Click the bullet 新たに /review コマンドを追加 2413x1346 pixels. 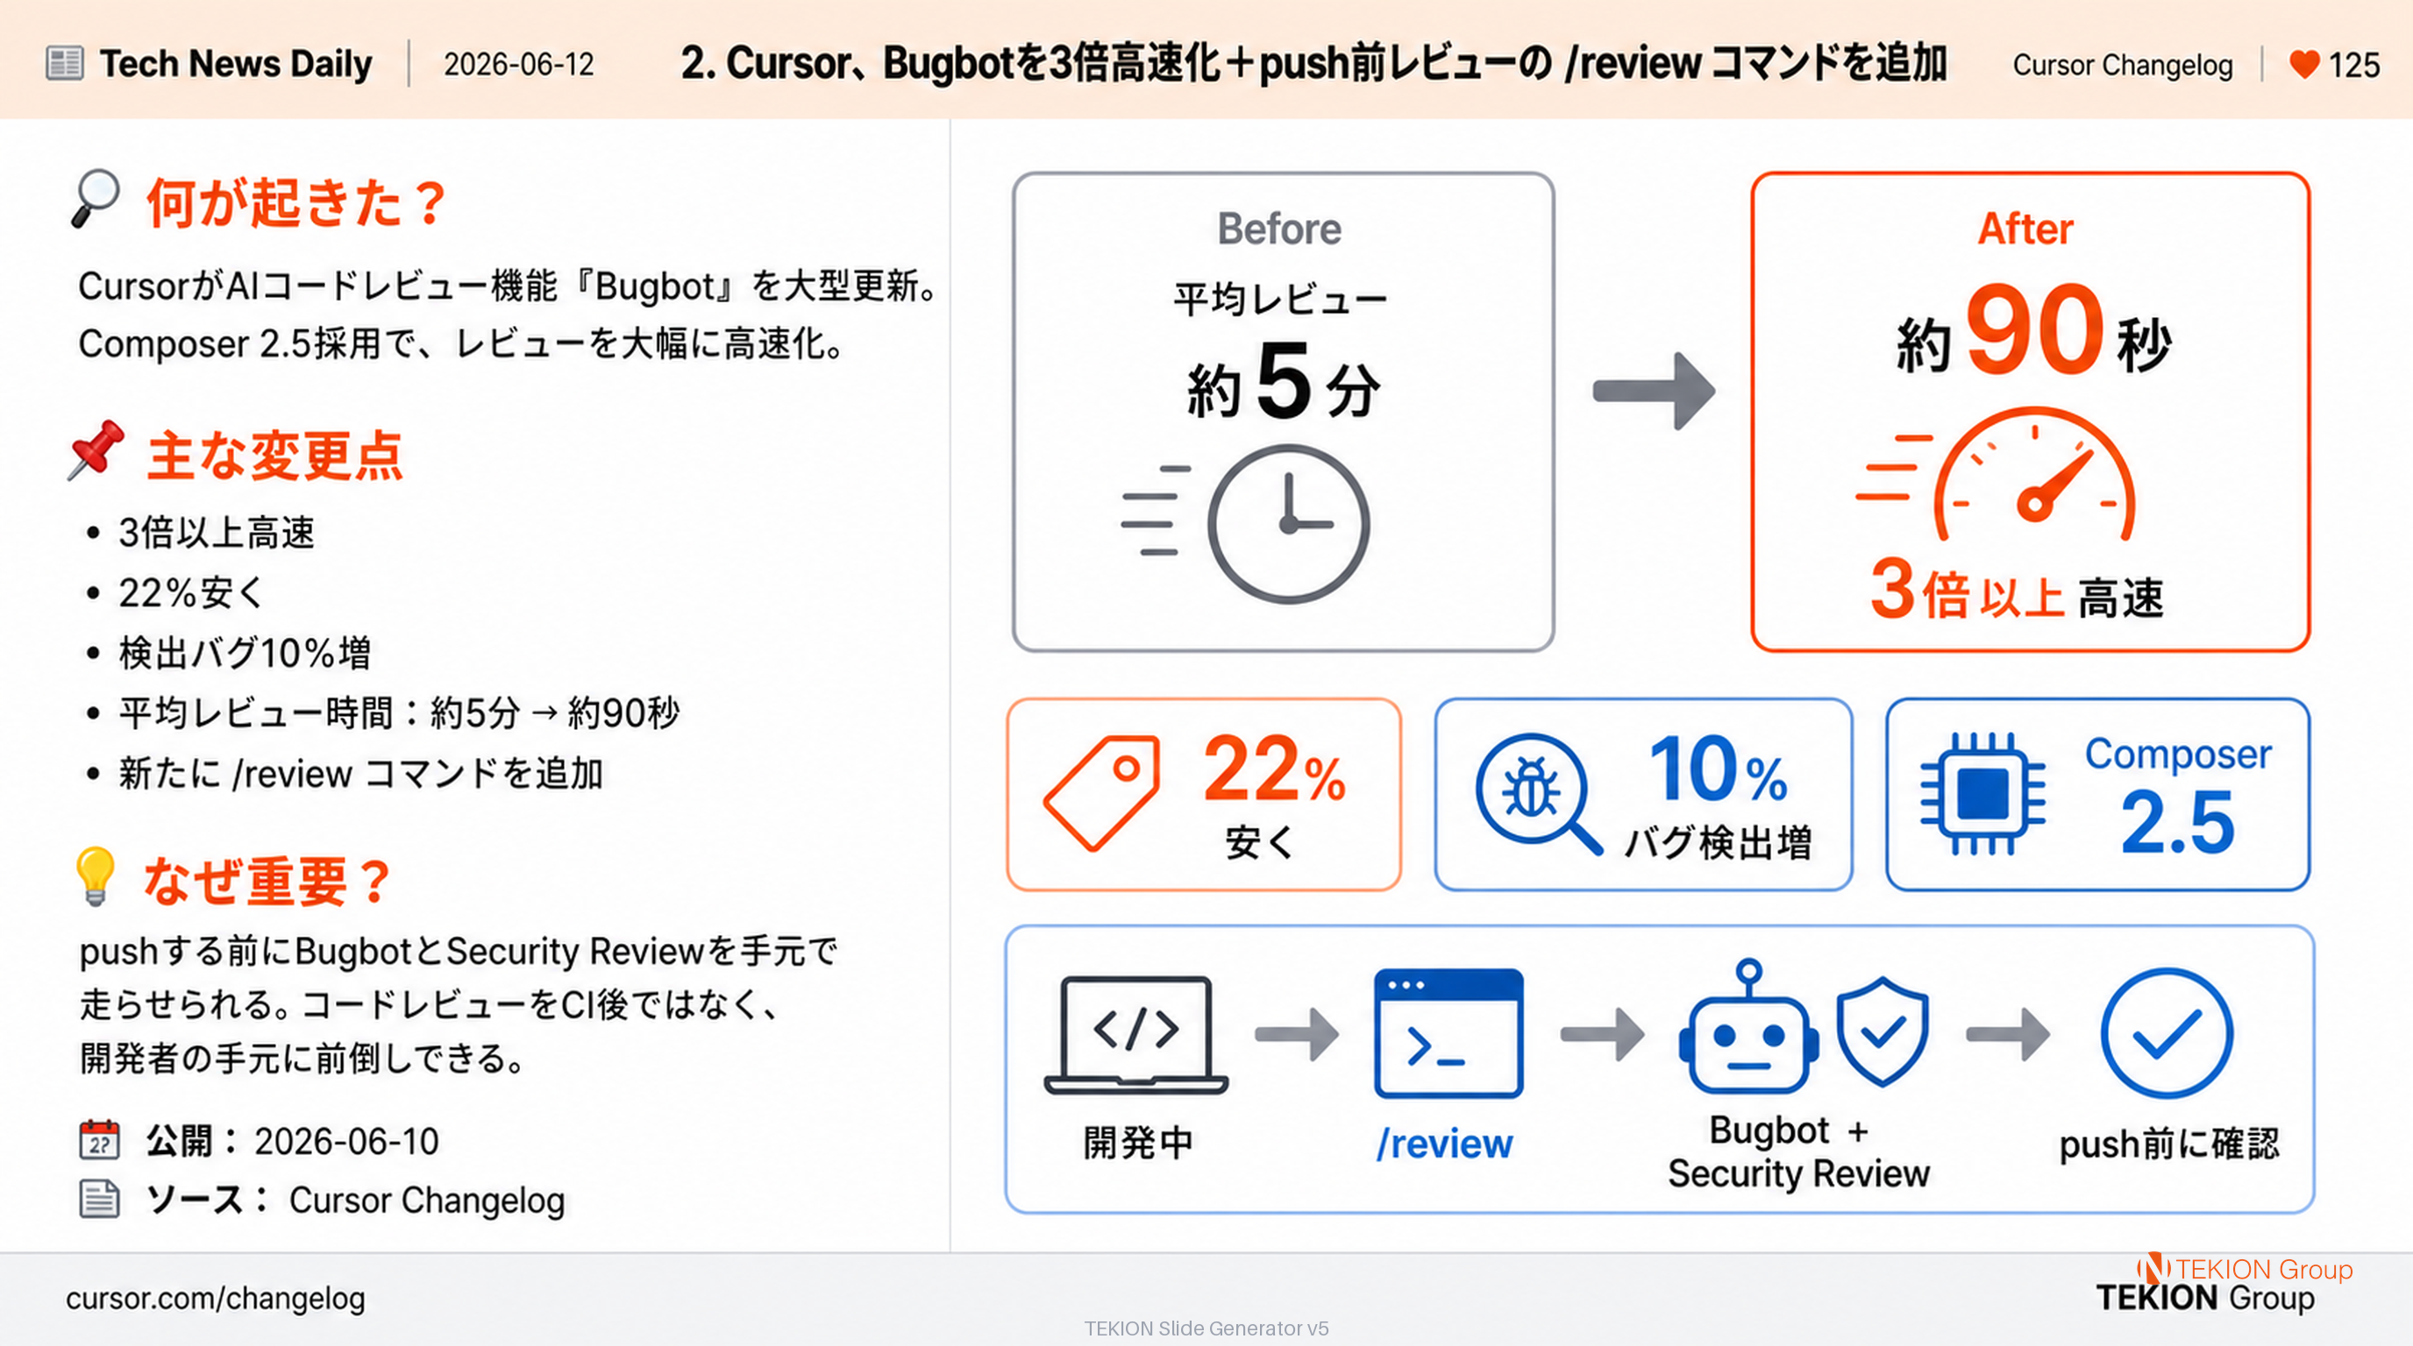360,774
